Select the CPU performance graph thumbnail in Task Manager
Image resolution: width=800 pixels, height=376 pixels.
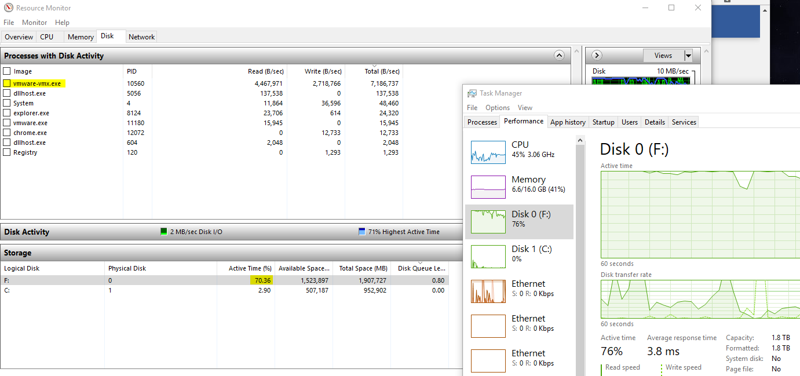[x=488, y=152]
